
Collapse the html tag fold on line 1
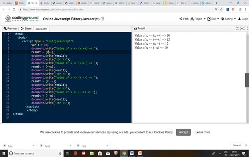(x=11, y=34)
